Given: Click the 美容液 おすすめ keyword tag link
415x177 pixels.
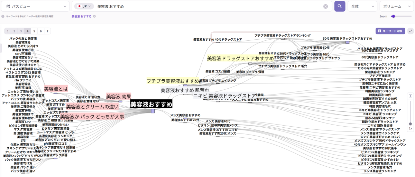Looking at the screenshot, I should tap(81, 16).
